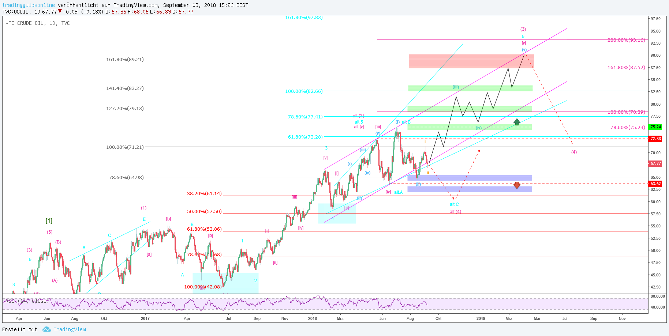Click the cyan 78.60%(77.41) extension label
The image size is (669, 336).
point(305,117)
